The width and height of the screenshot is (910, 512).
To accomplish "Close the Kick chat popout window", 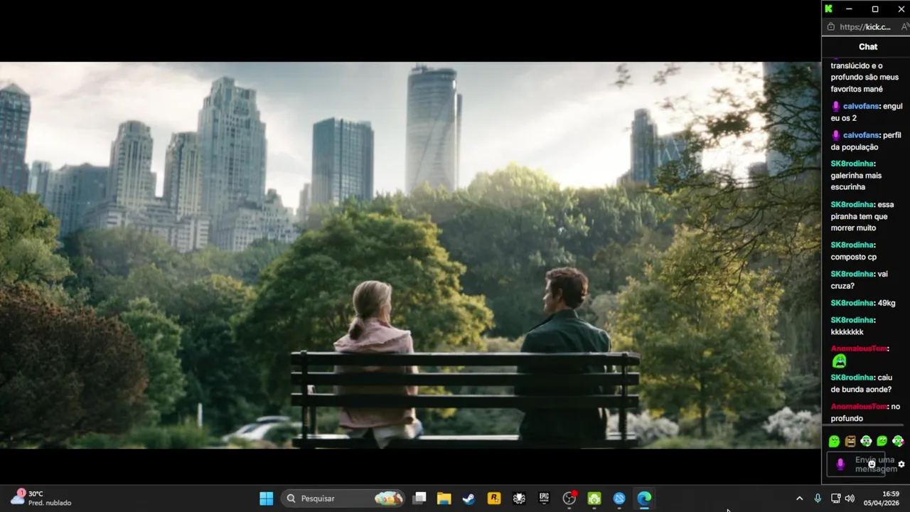I will tap(901, 9).
